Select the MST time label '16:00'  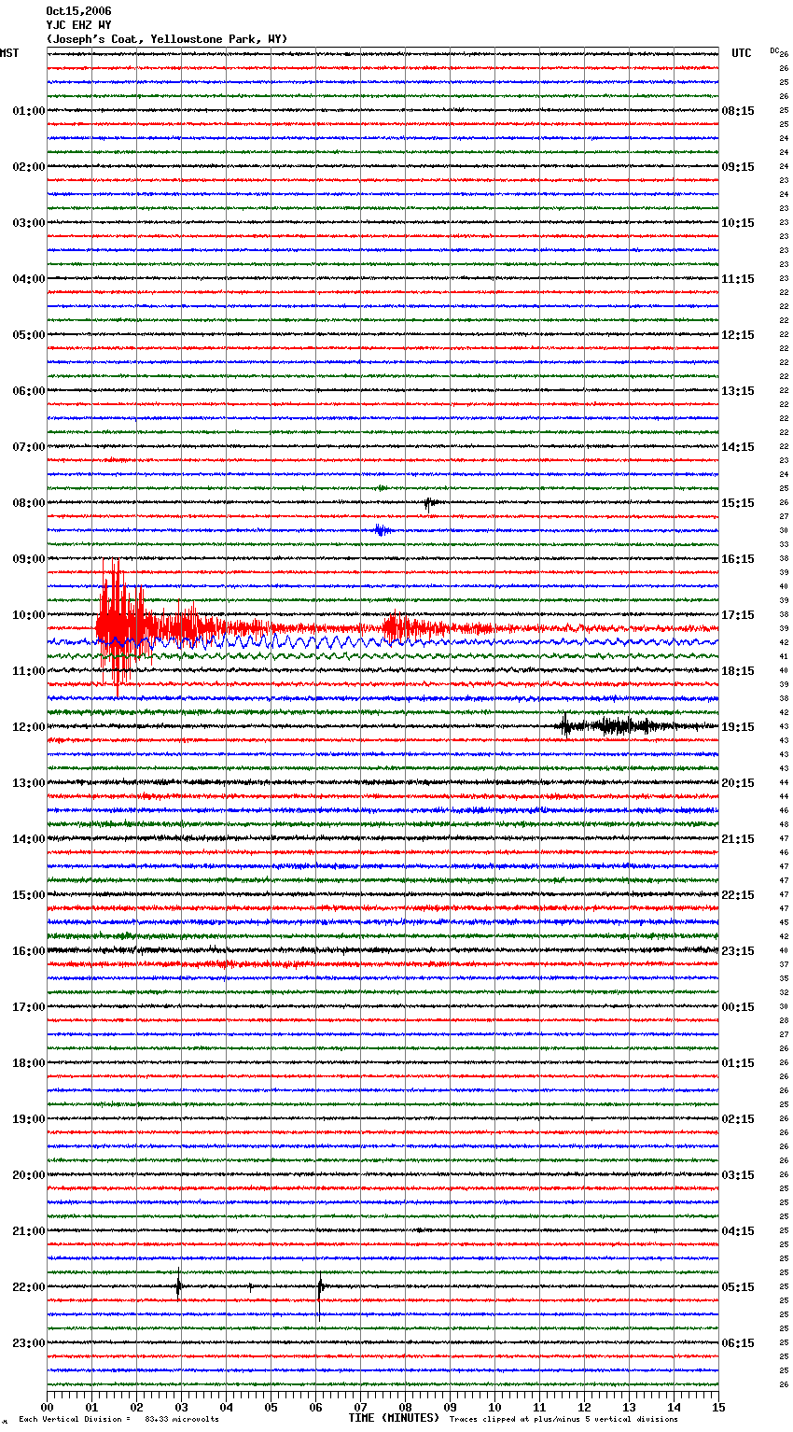[28, 951]
